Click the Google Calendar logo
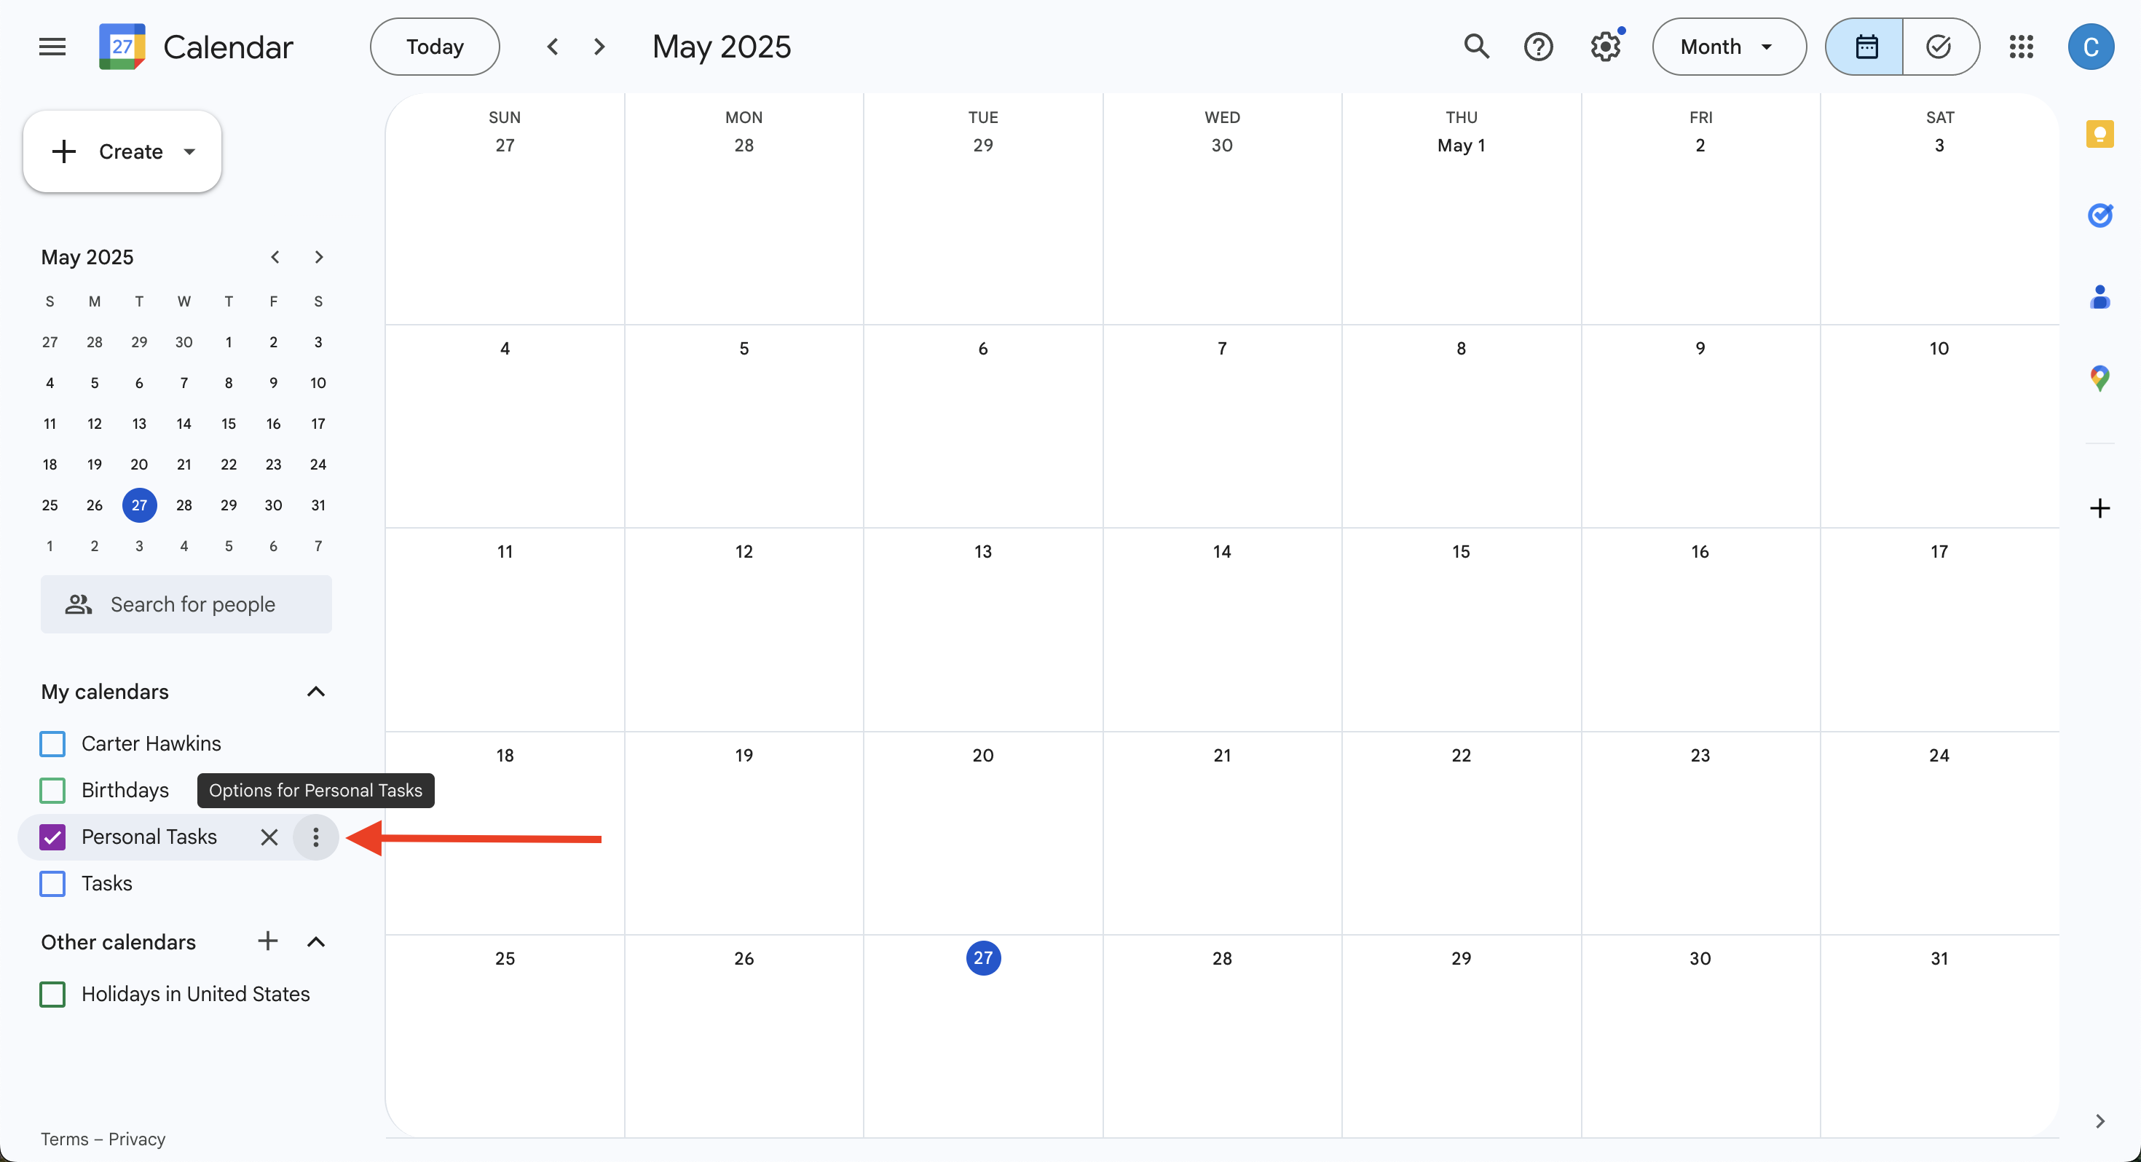This screenshot has width=2141, height=1162. tap(122, 47)
